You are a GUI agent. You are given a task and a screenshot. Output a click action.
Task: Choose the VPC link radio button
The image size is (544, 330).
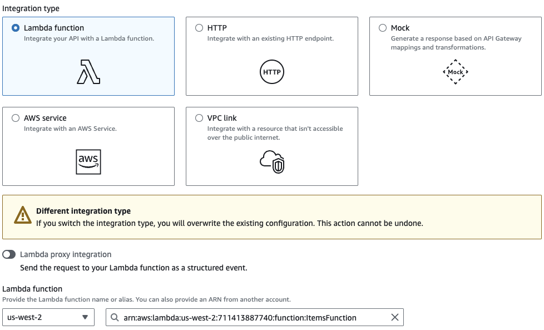pyautogui.click(x=199, y=118)
